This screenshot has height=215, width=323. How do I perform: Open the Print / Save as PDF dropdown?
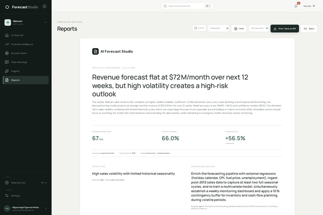click(259, 28)
